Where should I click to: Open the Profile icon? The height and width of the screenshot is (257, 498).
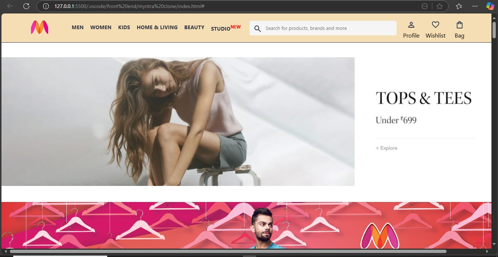click(411, 25)
